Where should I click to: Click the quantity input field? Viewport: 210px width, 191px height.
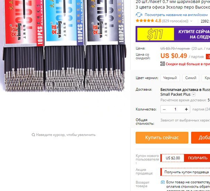tap(175, 109)
